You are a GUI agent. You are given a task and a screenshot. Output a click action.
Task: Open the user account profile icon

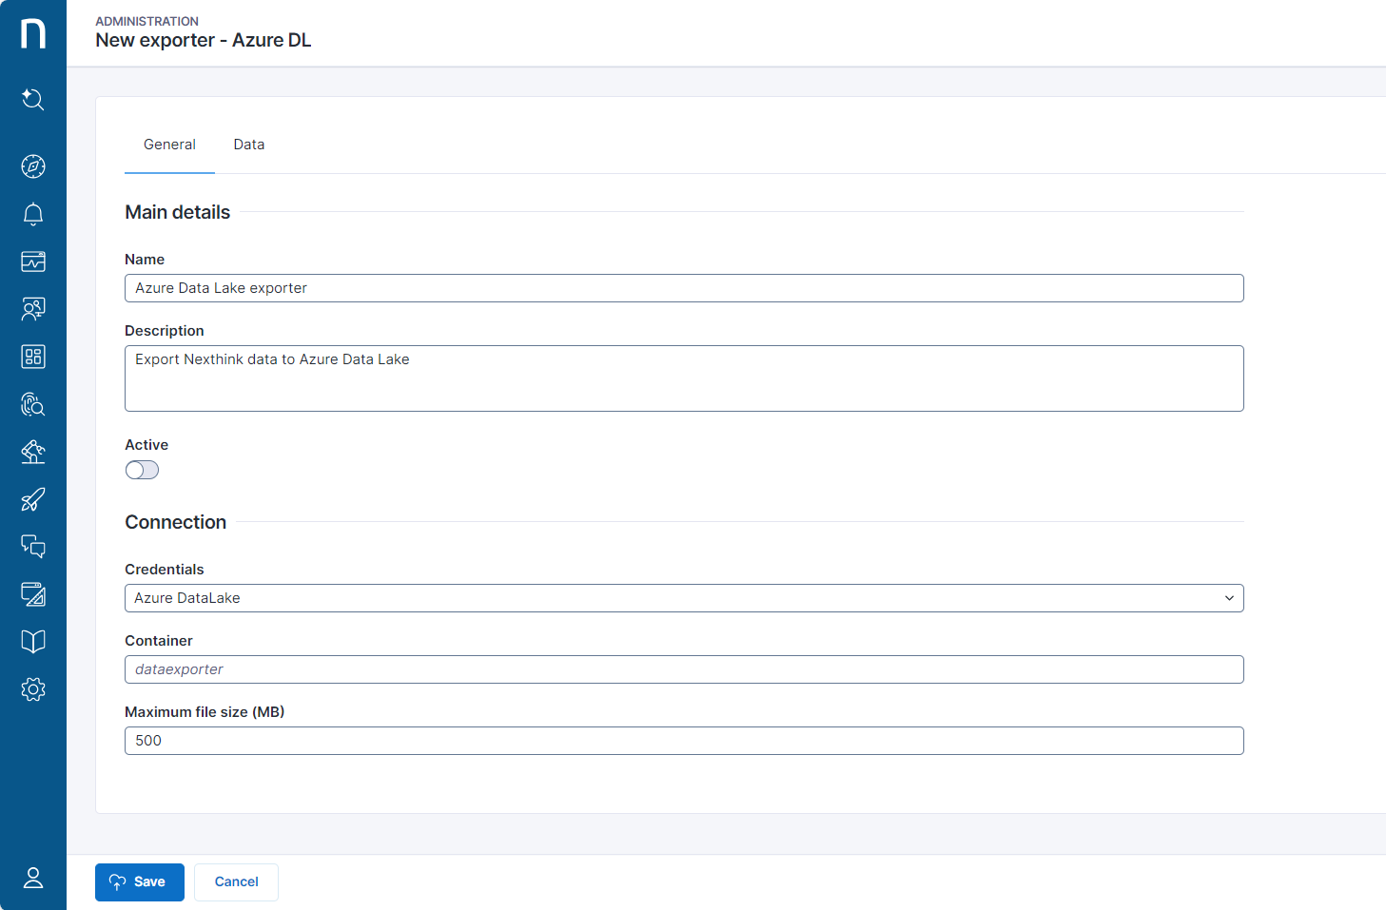pos(33,878)
